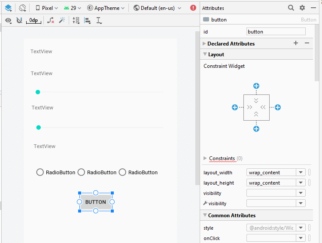Select the BUTTON widget on canvas
Screen dimensions: 322x243
click(x=96, y=202)
